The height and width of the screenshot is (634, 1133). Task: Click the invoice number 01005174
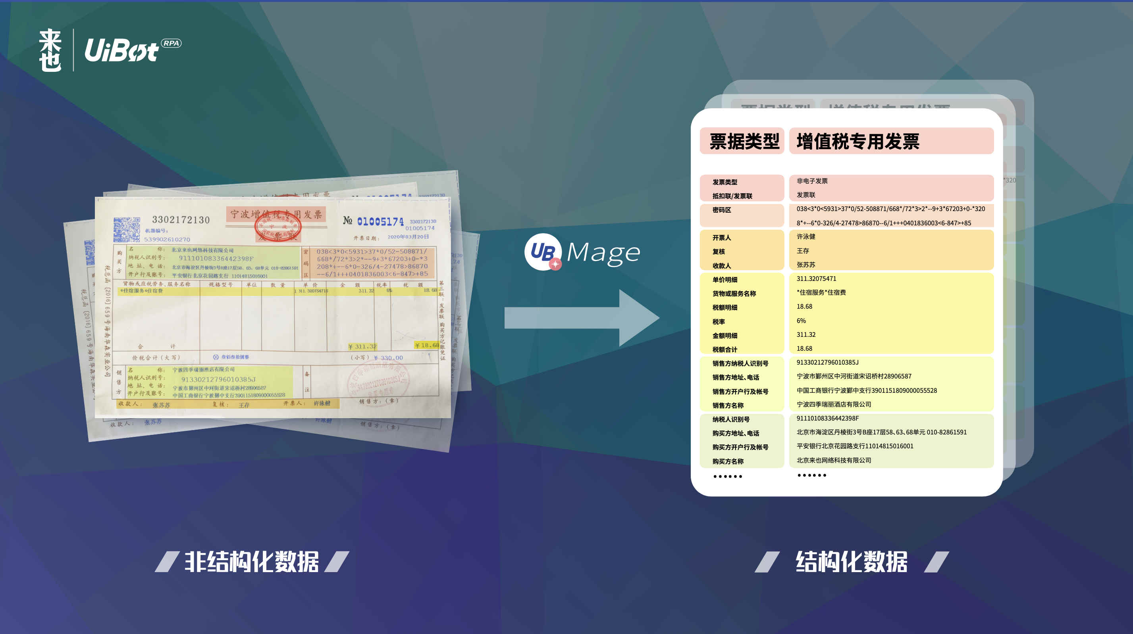click(380, 222)
